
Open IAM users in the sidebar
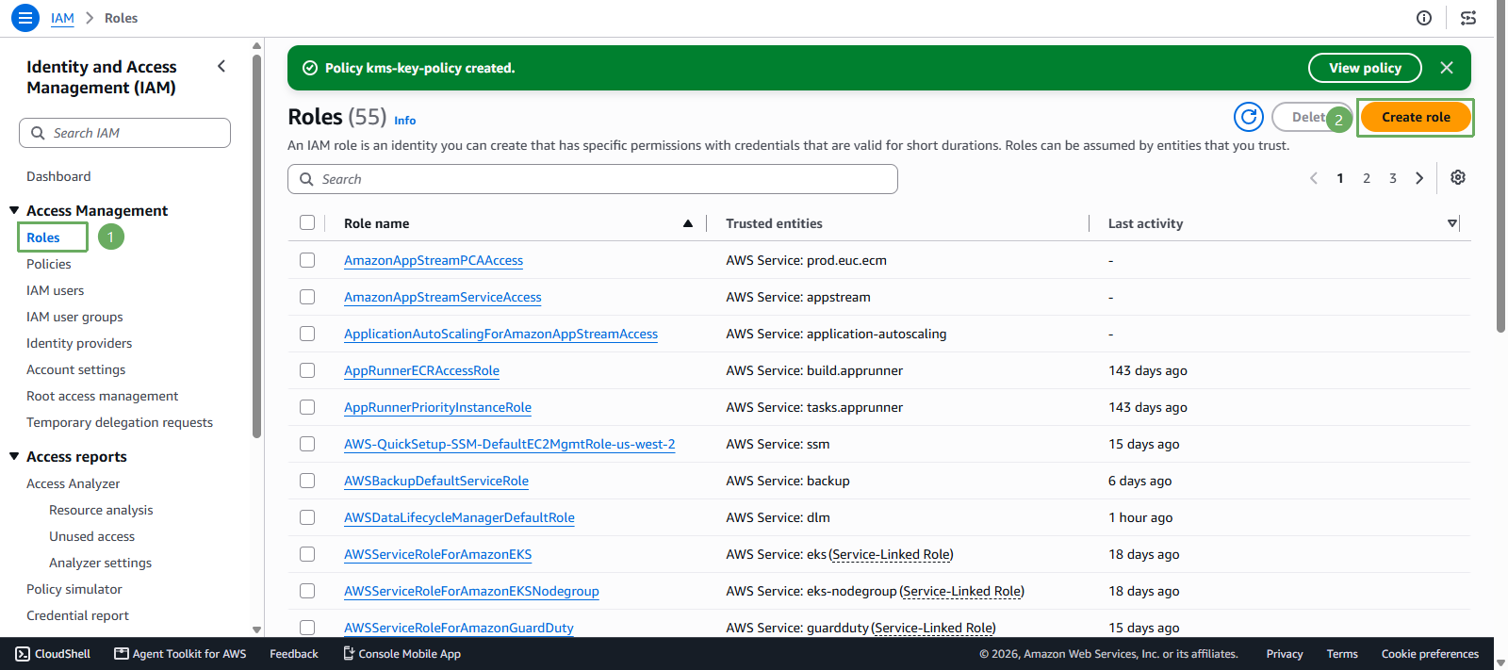(56, 290)
